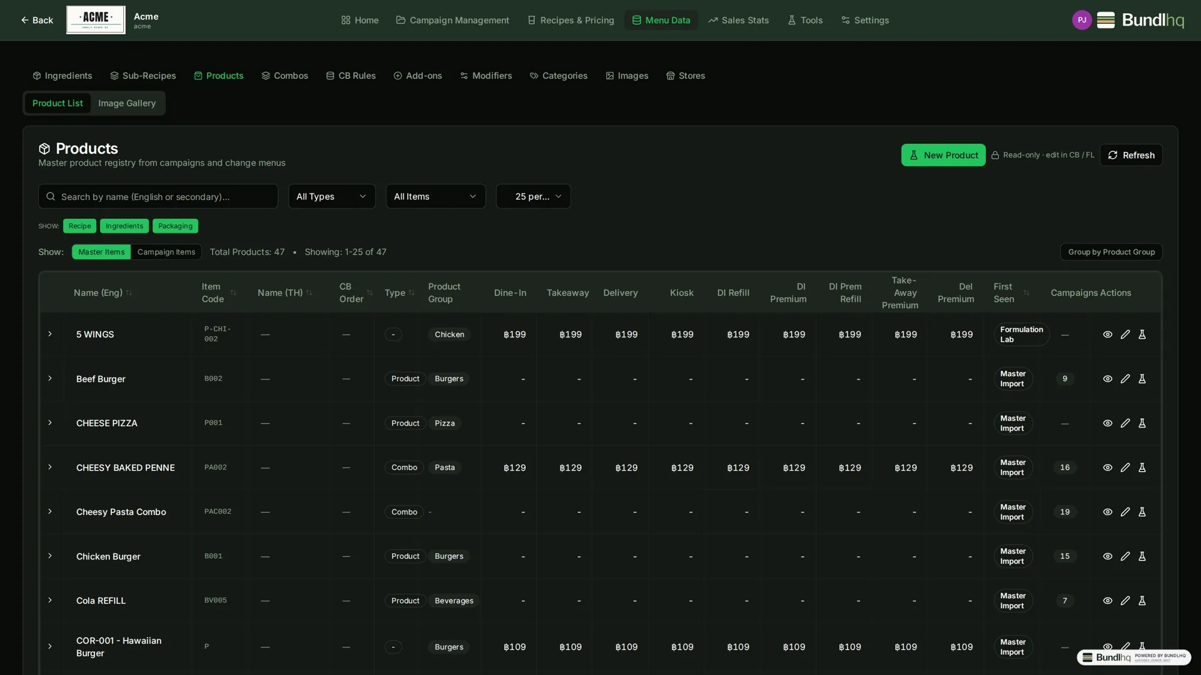Click flask icon for Cheesy Pasta Combo
Image resolution: width=1201 pixels, height=675 pixels.
pos(1142,512)
